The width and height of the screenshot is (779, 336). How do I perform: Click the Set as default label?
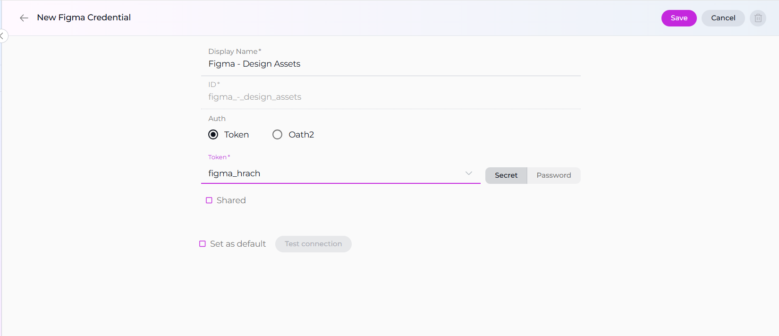coord(238,244)
